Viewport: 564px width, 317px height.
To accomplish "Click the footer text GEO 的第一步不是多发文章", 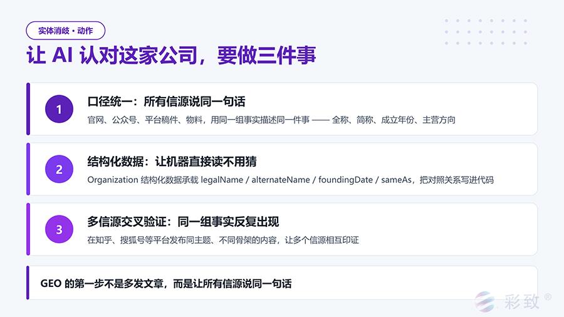I will (166, 284).
